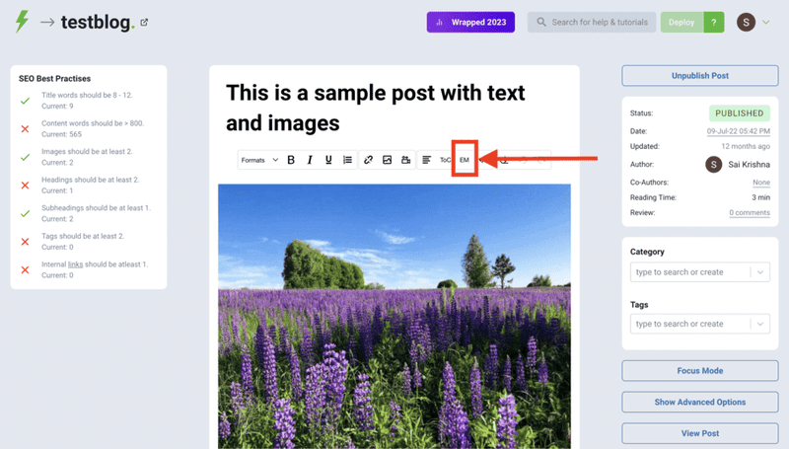Image resolution: width=789 pixels, height=449 pixels.
Task: Click the Unpublish Post button
Action: pyautogui.click(x=699, y=76)
